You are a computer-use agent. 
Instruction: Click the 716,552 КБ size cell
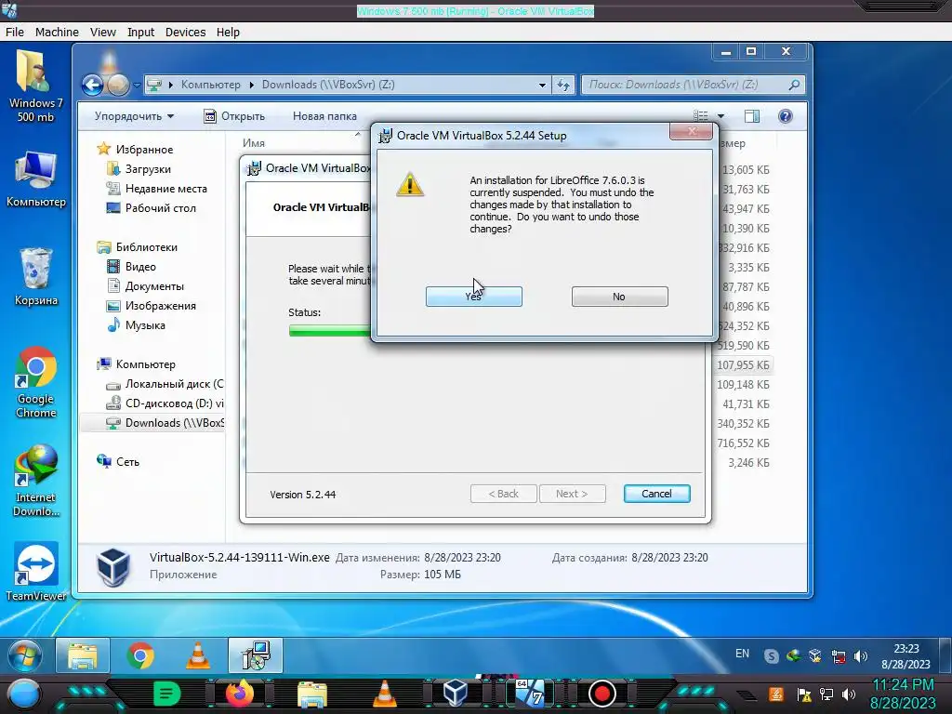pyautogui.click(x=743, y=443)
